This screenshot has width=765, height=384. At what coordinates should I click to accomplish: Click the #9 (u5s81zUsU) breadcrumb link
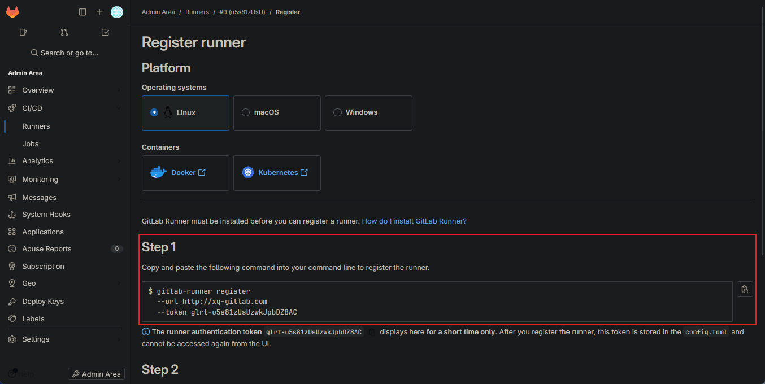tap(242, 12)
